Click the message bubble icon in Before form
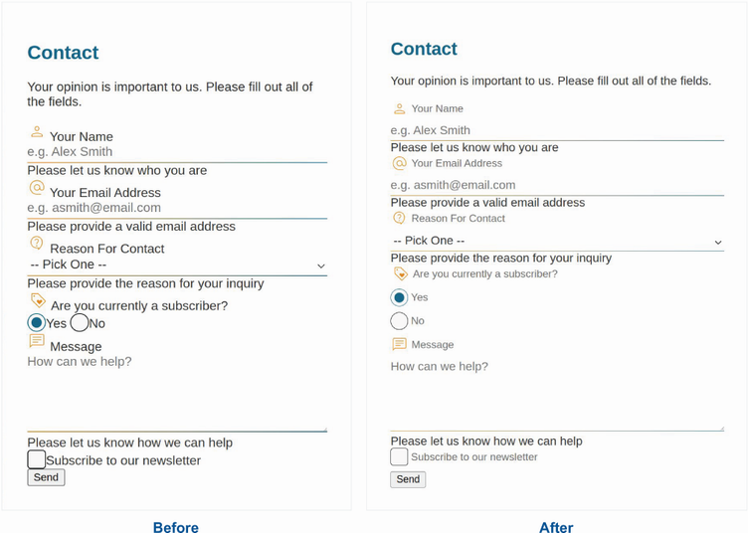Image resolution: width=748 pixels, height=533 pixels. pos(37,340)
